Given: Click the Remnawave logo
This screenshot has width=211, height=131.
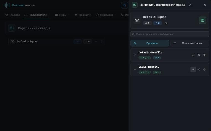Looking at the screenshot, I should pos(19,5).
